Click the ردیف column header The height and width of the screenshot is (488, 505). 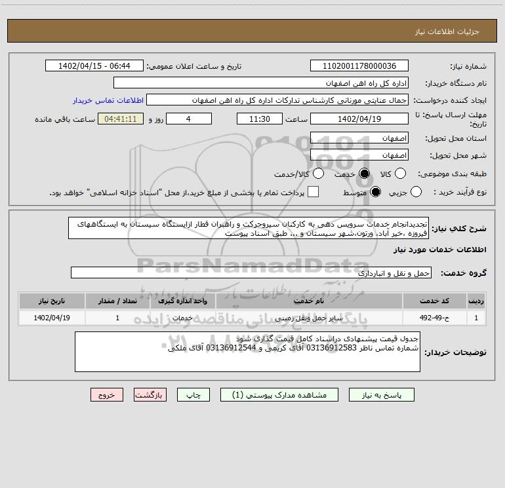[476, 301]
